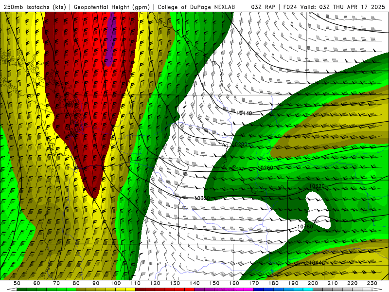The height and width of the screenshot is (292, 389).
Task: Click the 'F024 Valid: 03Z THU APR 17 2025' text
Action: point(334,7)
